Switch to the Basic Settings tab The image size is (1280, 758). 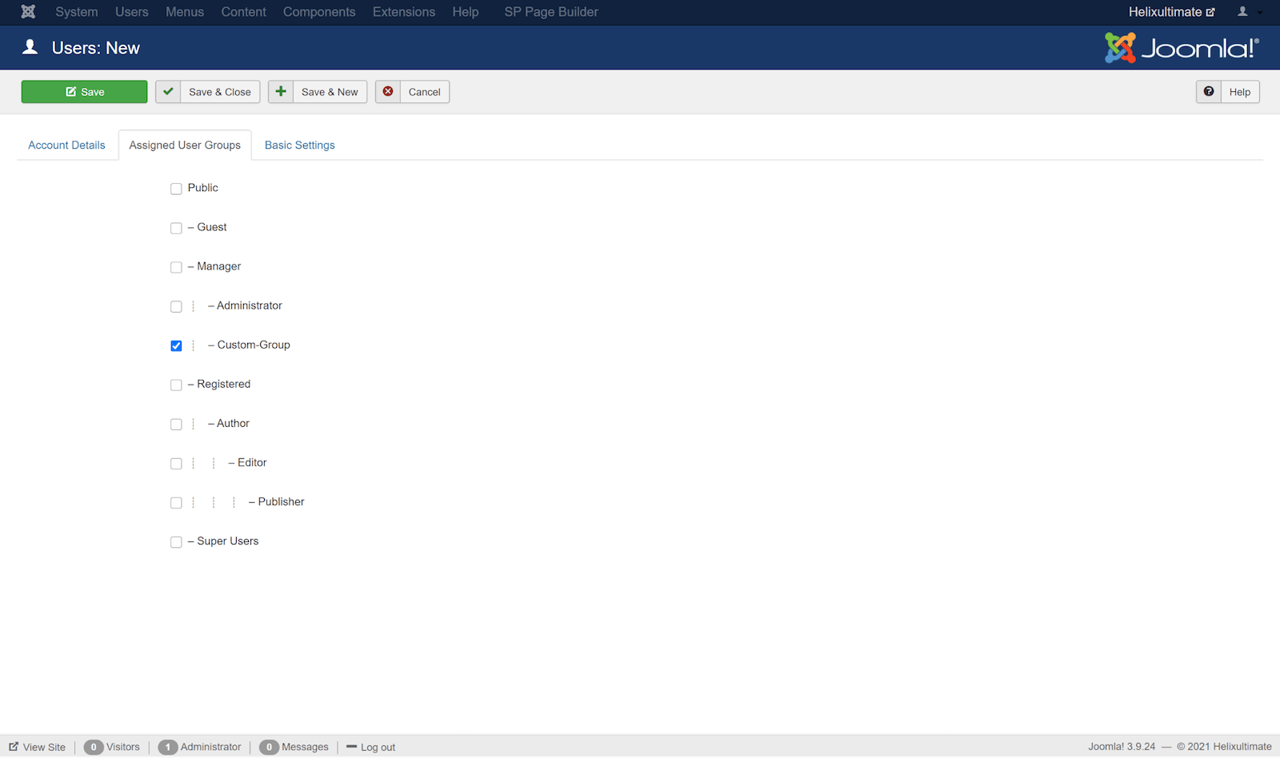point(299,146)
